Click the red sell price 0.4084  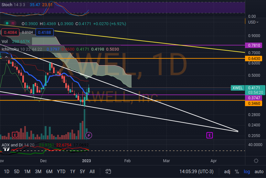(10, 32)
